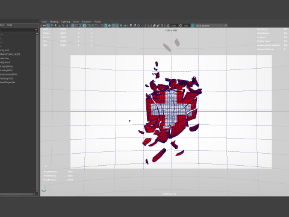The height and width of the screenshot is (217, 289).
Task: Open Camera Attributes from panel toolbar
Action: pos(52,25)
